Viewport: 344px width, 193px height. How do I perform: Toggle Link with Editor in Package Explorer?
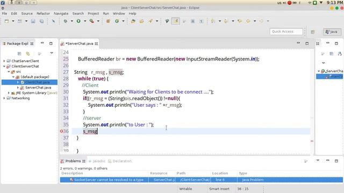pyautogui.click(x=28, y=54)
